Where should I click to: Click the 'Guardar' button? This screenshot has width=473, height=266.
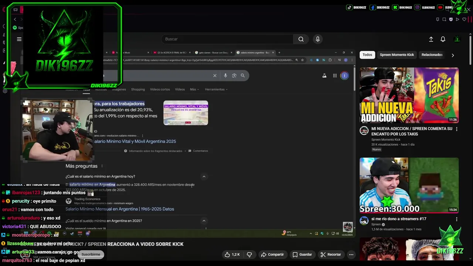(x=302, y=255)
